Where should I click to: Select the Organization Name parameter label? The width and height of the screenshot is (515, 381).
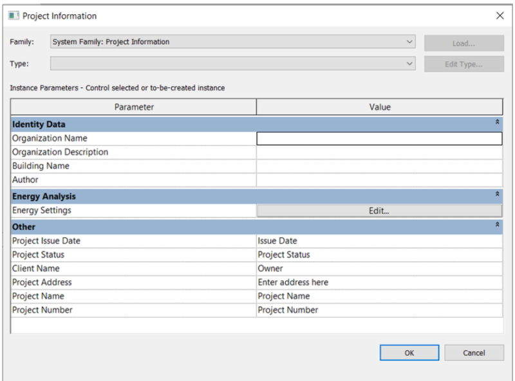tap(50, 138)
